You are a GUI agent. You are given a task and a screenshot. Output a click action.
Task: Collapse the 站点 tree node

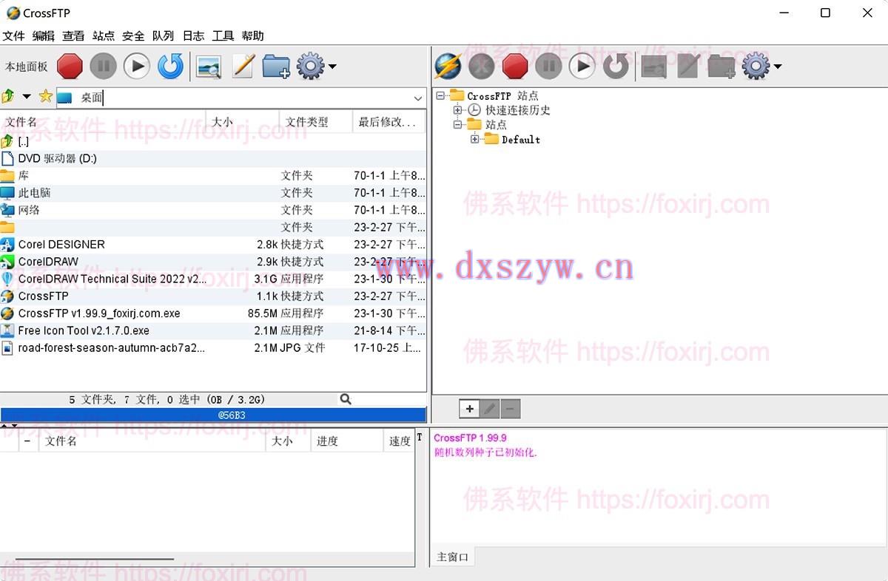click(457, 125)
